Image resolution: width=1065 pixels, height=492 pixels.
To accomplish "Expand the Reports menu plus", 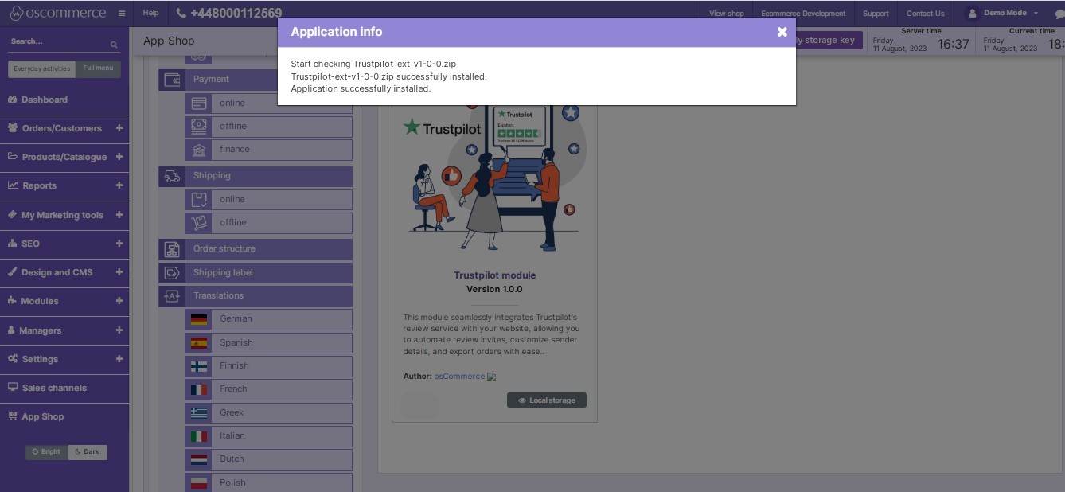I will (x=119, y=185).
